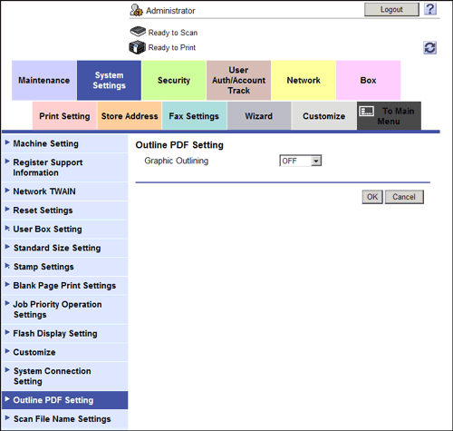Viewport: 453px width, 431px height.
Task: Open Scan File Name Settings item
Action: (64, 419)
